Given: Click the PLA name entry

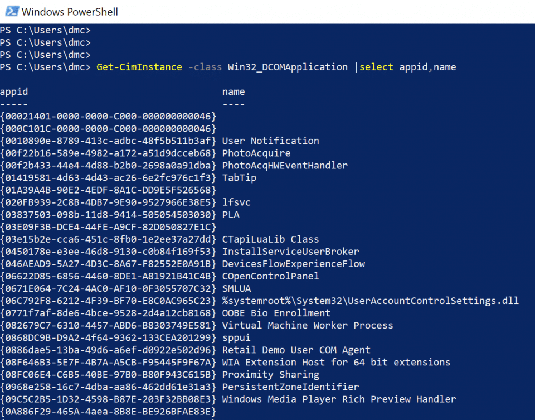Looking at the screenshot, I should coord(231,215).
